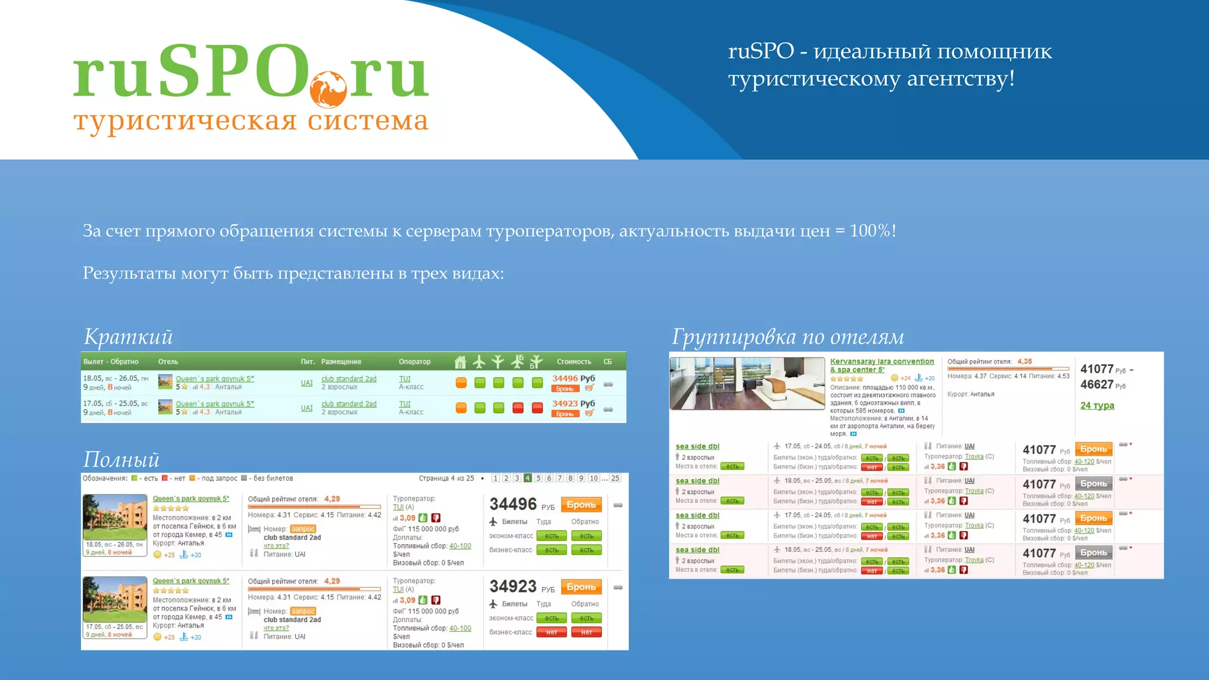The height and width of the screenshot is (680, 1209).
Task: Click the chain-link icon in the 34923 brief row
Action: click(608, 409)
